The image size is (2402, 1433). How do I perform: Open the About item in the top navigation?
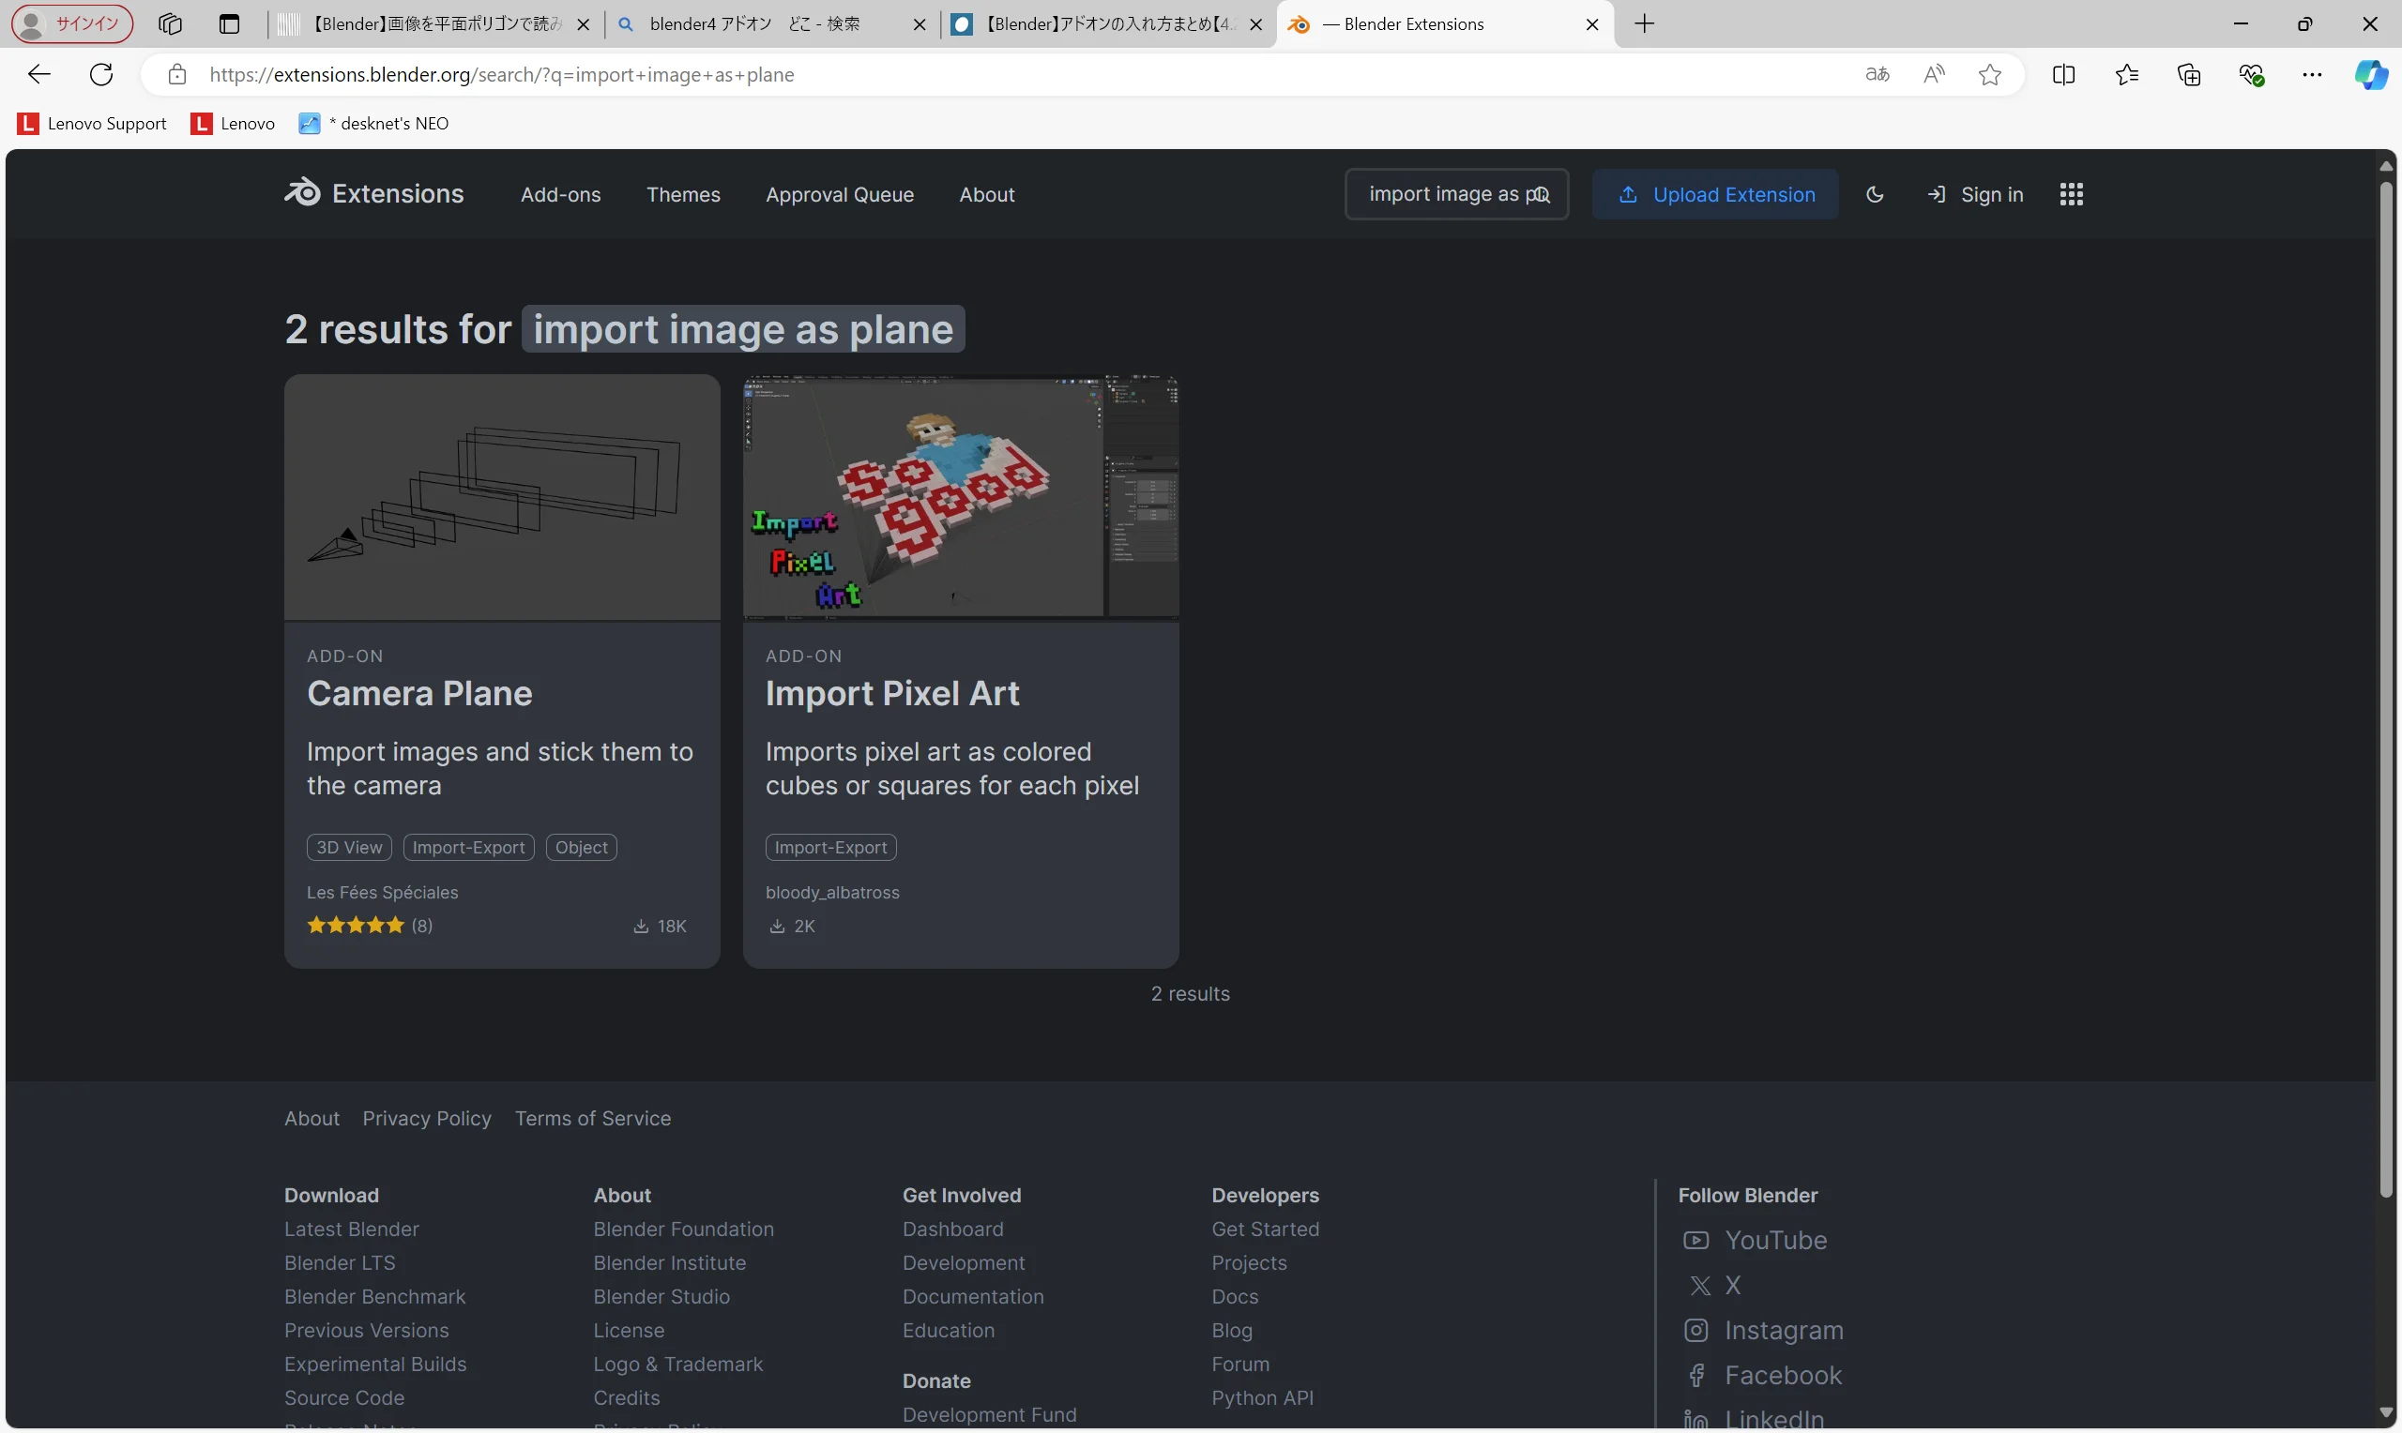coord(986,194)
